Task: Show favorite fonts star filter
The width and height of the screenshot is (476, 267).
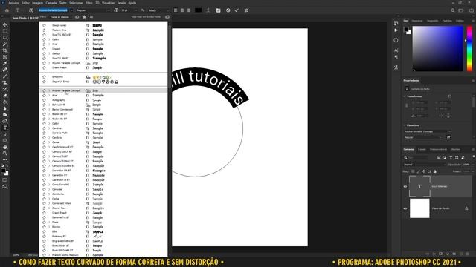Action: (84, 17)
